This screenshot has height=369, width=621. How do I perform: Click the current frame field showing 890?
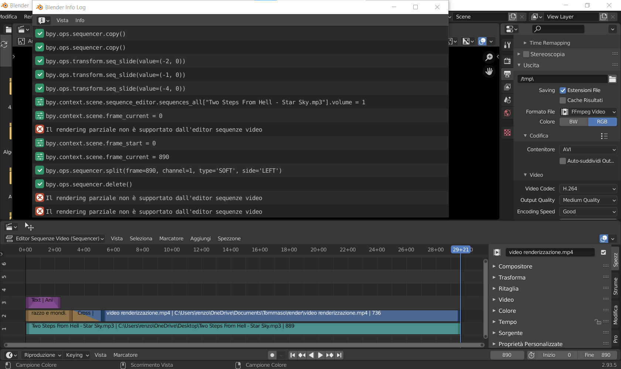click(x=507, y=355)
